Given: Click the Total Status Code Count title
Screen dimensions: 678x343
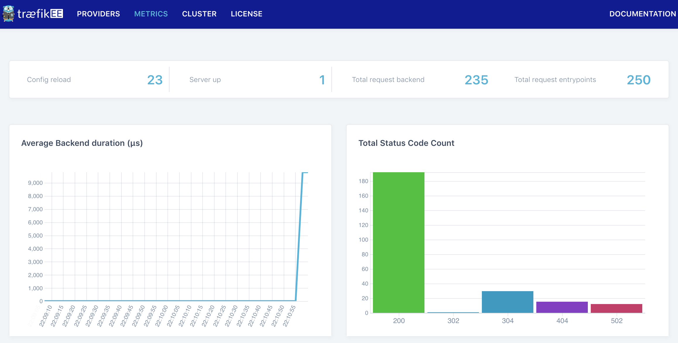Looking at the screenshot, I should 406,143.
